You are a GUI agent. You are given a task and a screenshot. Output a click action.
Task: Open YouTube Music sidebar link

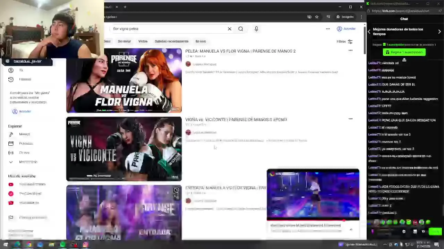[x=30, y=194]
